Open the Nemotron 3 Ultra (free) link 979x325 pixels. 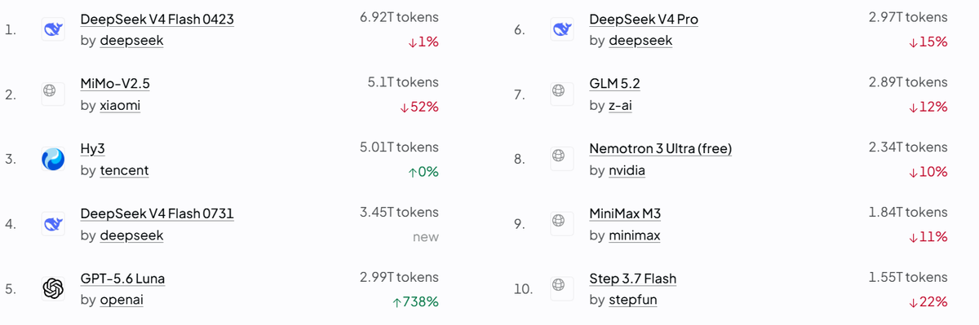click(x=661, y=149)
